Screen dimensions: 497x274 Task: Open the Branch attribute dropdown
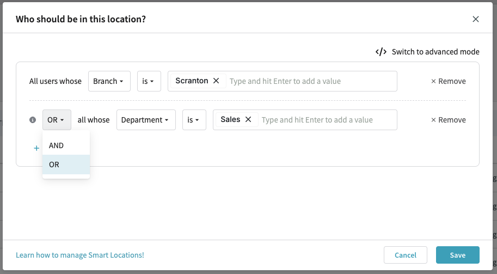109,81
